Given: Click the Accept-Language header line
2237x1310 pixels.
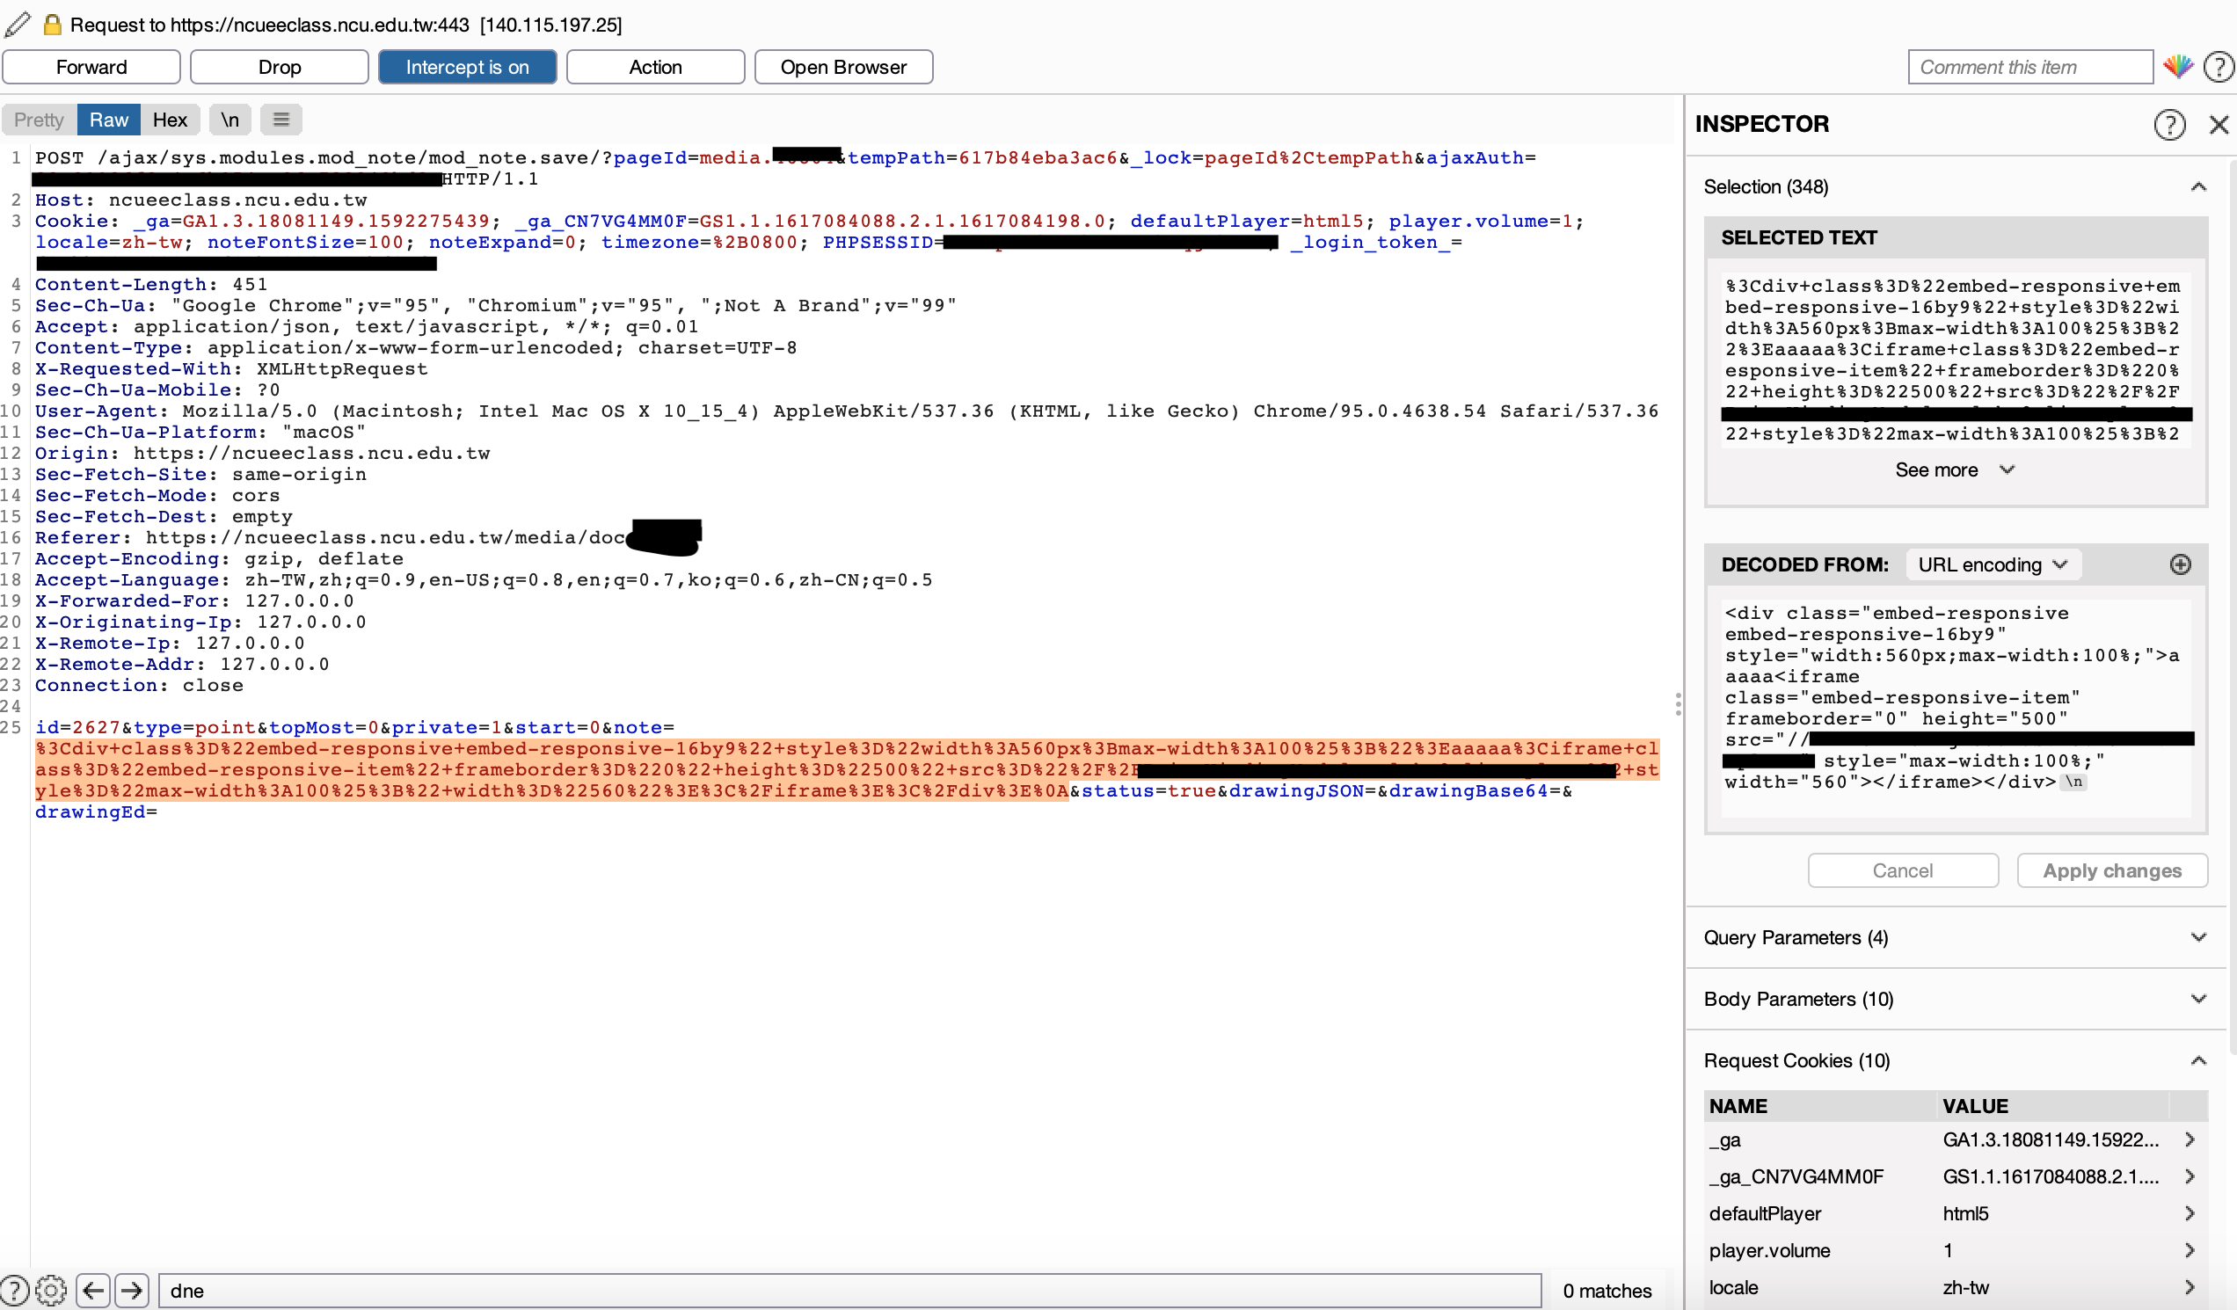Looking at the screenshot, I should click(483, 579).
